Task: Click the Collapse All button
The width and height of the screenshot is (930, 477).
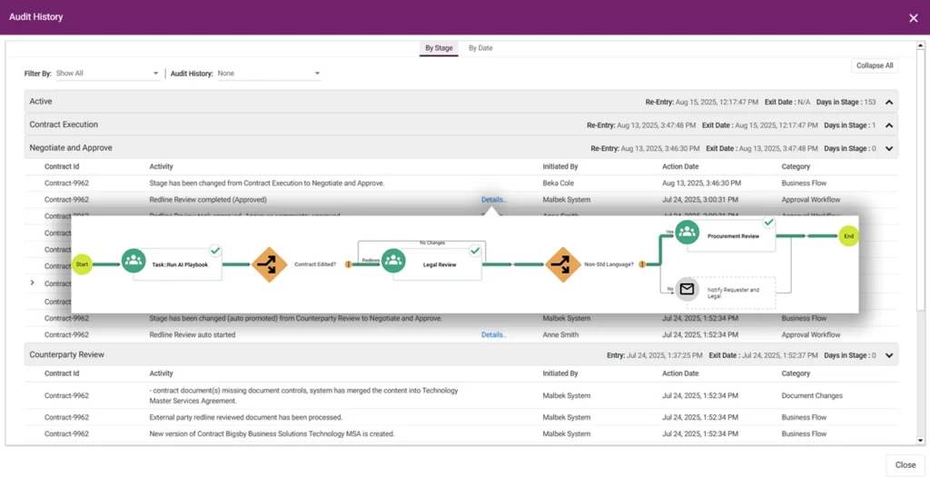Action: coord(875,65)
